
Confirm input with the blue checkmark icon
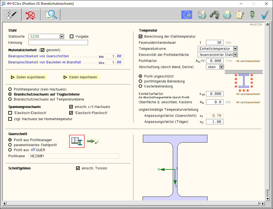point(265,15)
